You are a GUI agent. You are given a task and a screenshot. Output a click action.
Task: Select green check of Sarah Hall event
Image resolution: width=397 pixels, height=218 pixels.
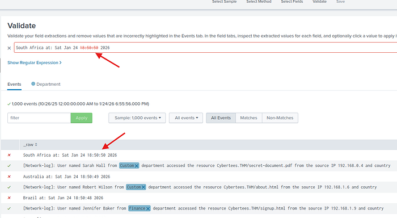[9, 166]
